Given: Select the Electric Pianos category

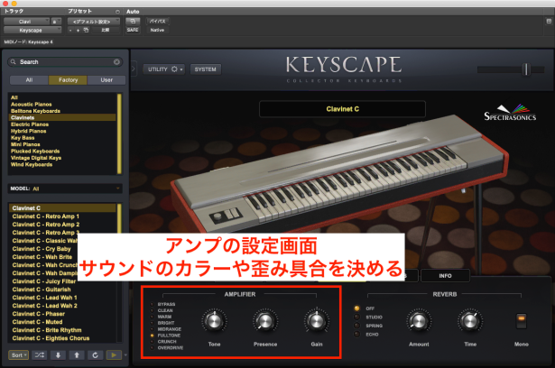Looking at the screenshot, I should pyautogui.click(x=30, y=124).
